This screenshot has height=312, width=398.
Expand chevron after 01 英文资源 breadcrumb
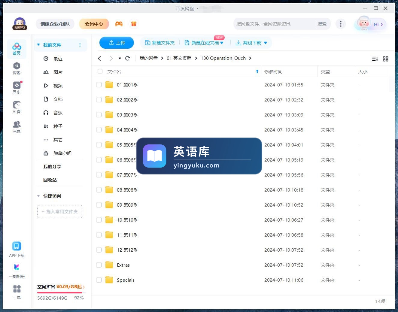[196, 58]
